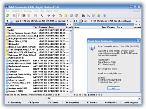Click the blue info icon in About dialog
Screen dimensions: 146x109
tap(92, 48)
